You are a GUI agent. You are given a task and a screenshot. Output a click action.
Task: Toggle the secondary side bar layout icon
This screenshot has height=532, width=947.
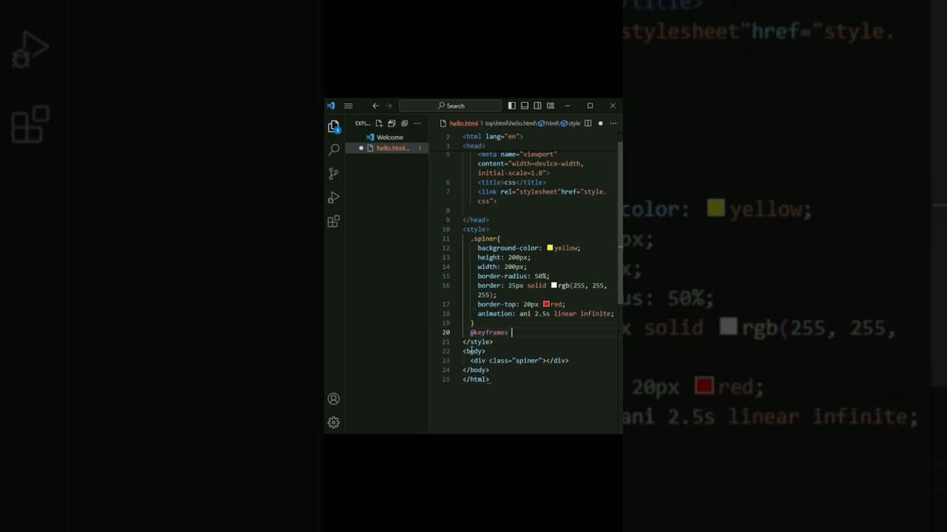tap(537, 106)
